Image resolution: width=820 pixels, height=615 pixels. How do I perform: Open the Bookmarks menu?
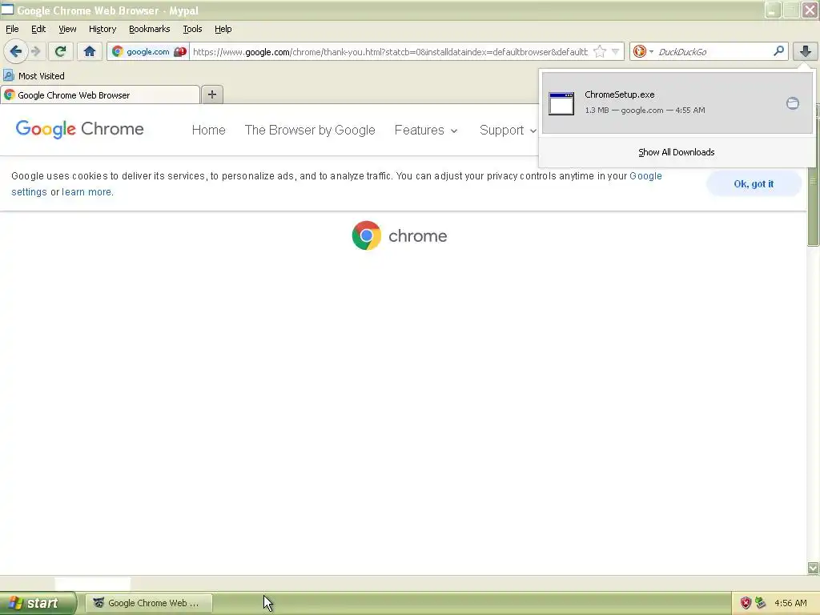150,29
